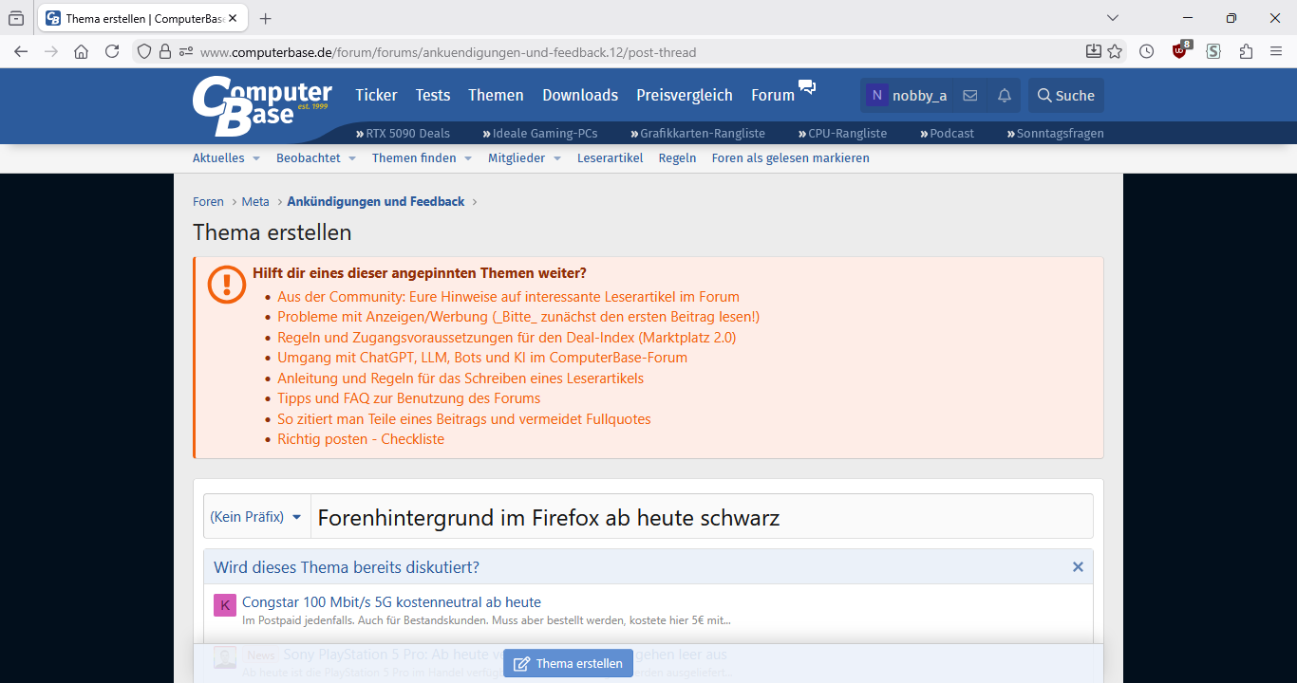Click the thread title input field
This screenshot has height=683, width=1297.
point(702,517)
